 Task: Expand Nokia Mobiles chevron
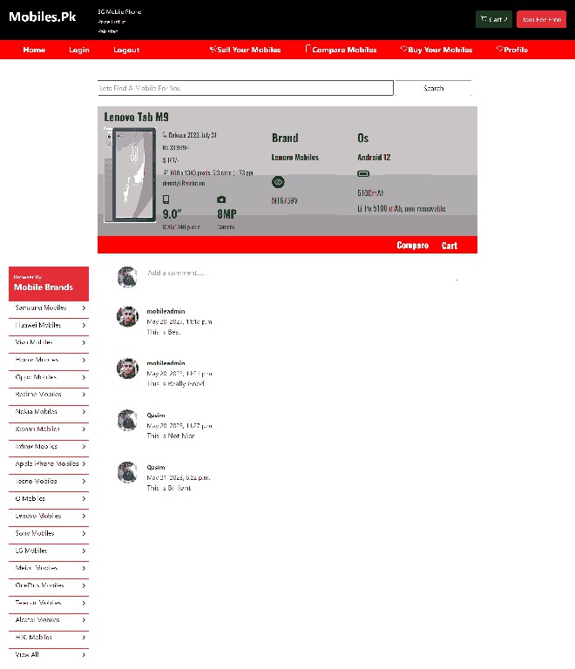point(84,412)
